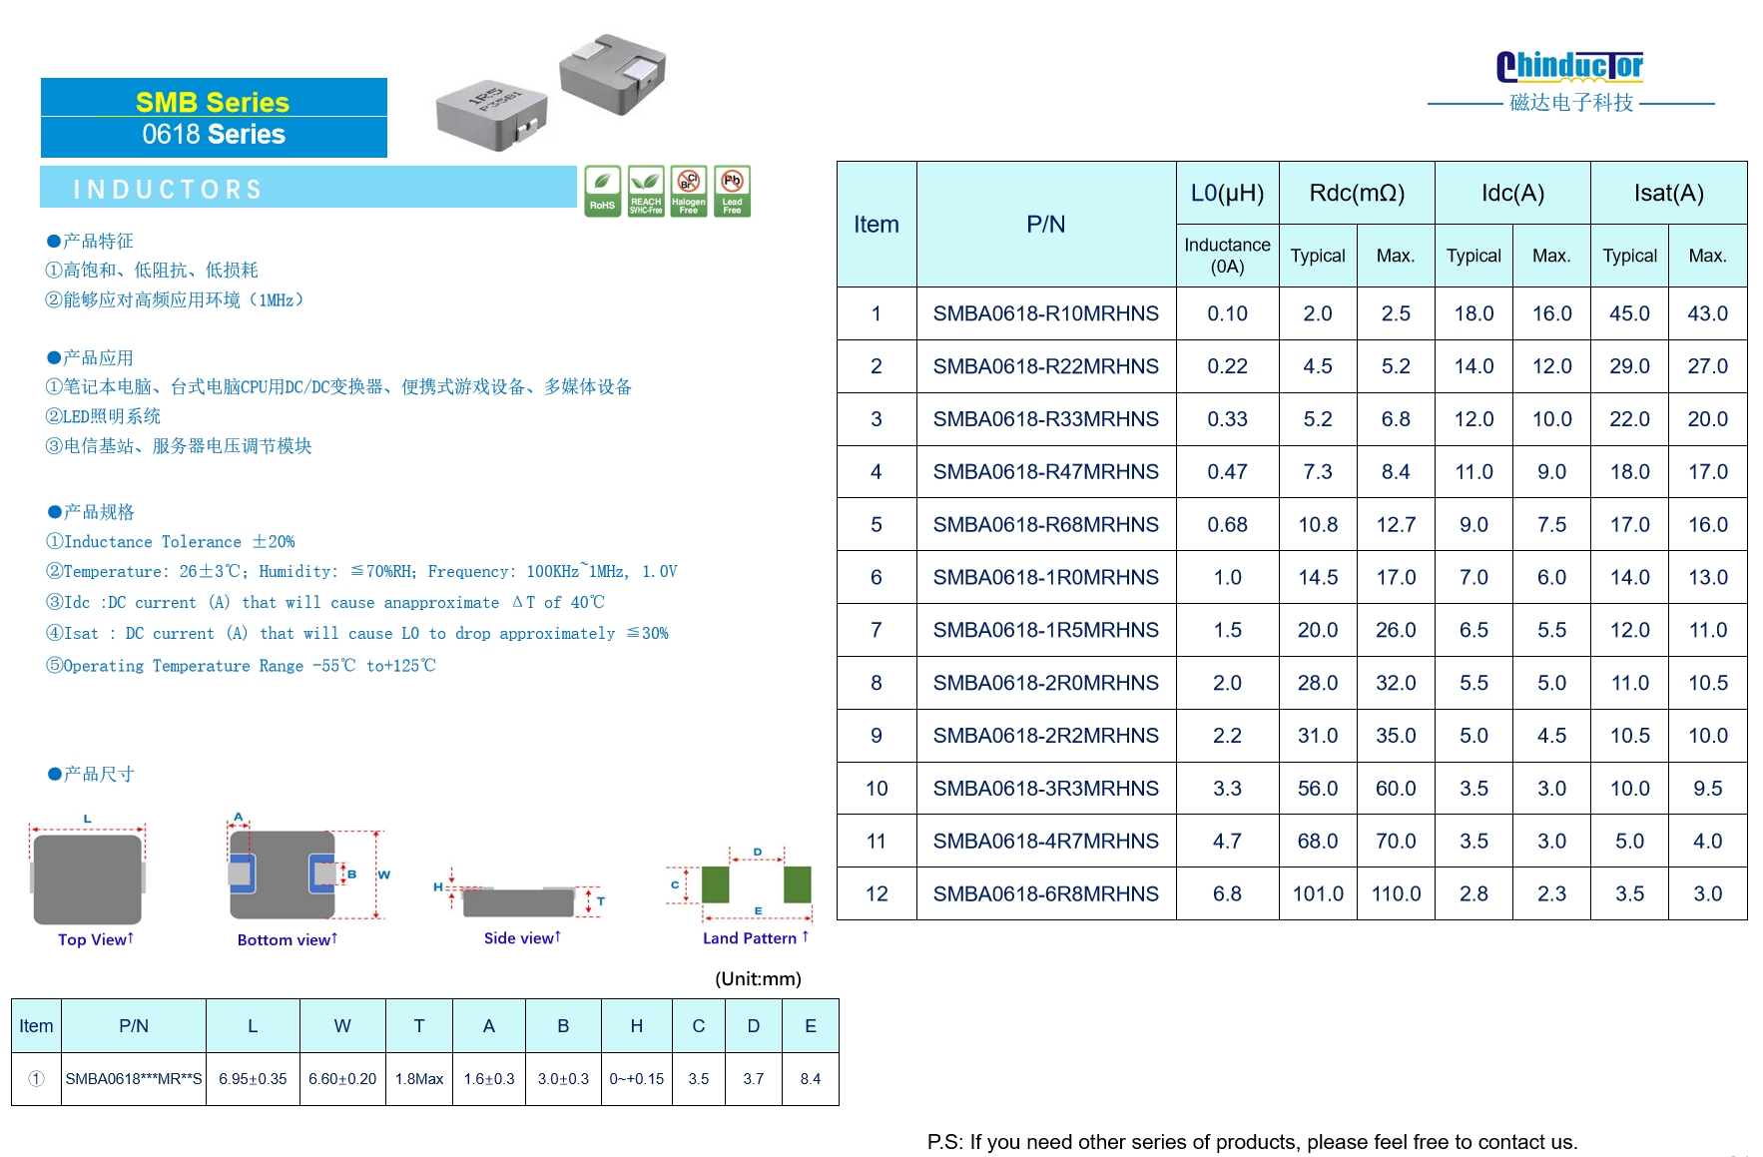Click the Operating Temperature Range line
Viewport: 1763px width, 1157px height.
click(241, 666)
